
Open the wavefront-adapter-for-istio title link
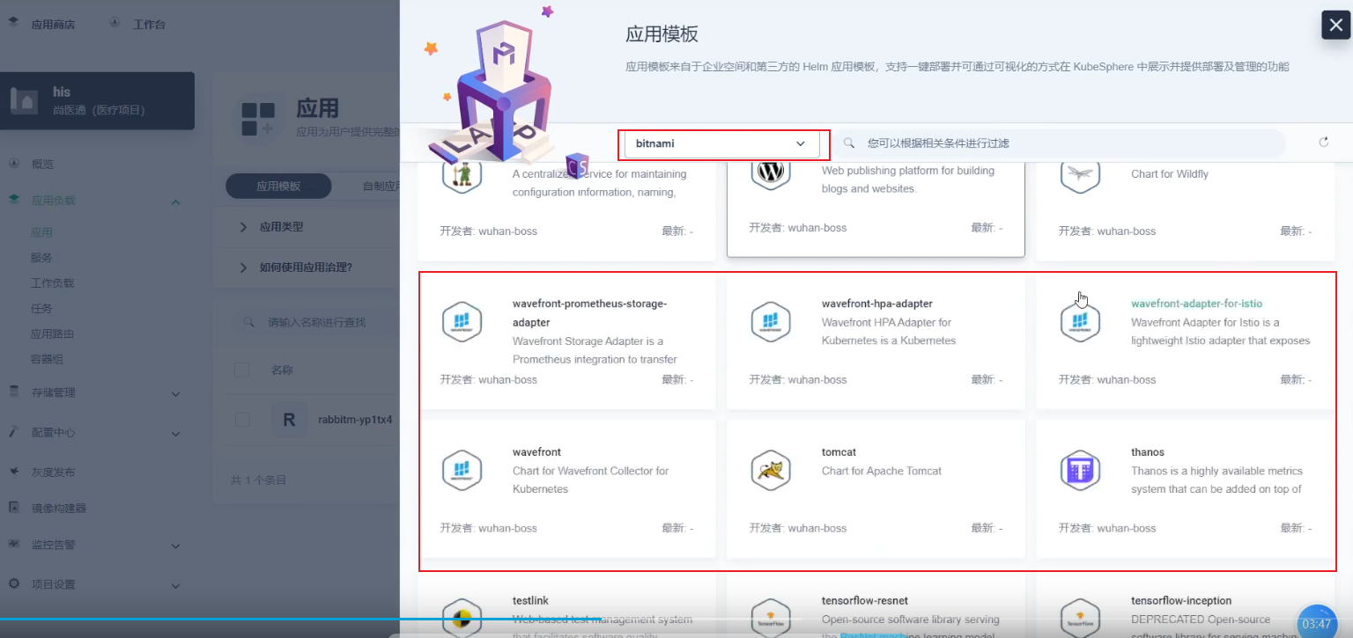tap(1196, 304)
